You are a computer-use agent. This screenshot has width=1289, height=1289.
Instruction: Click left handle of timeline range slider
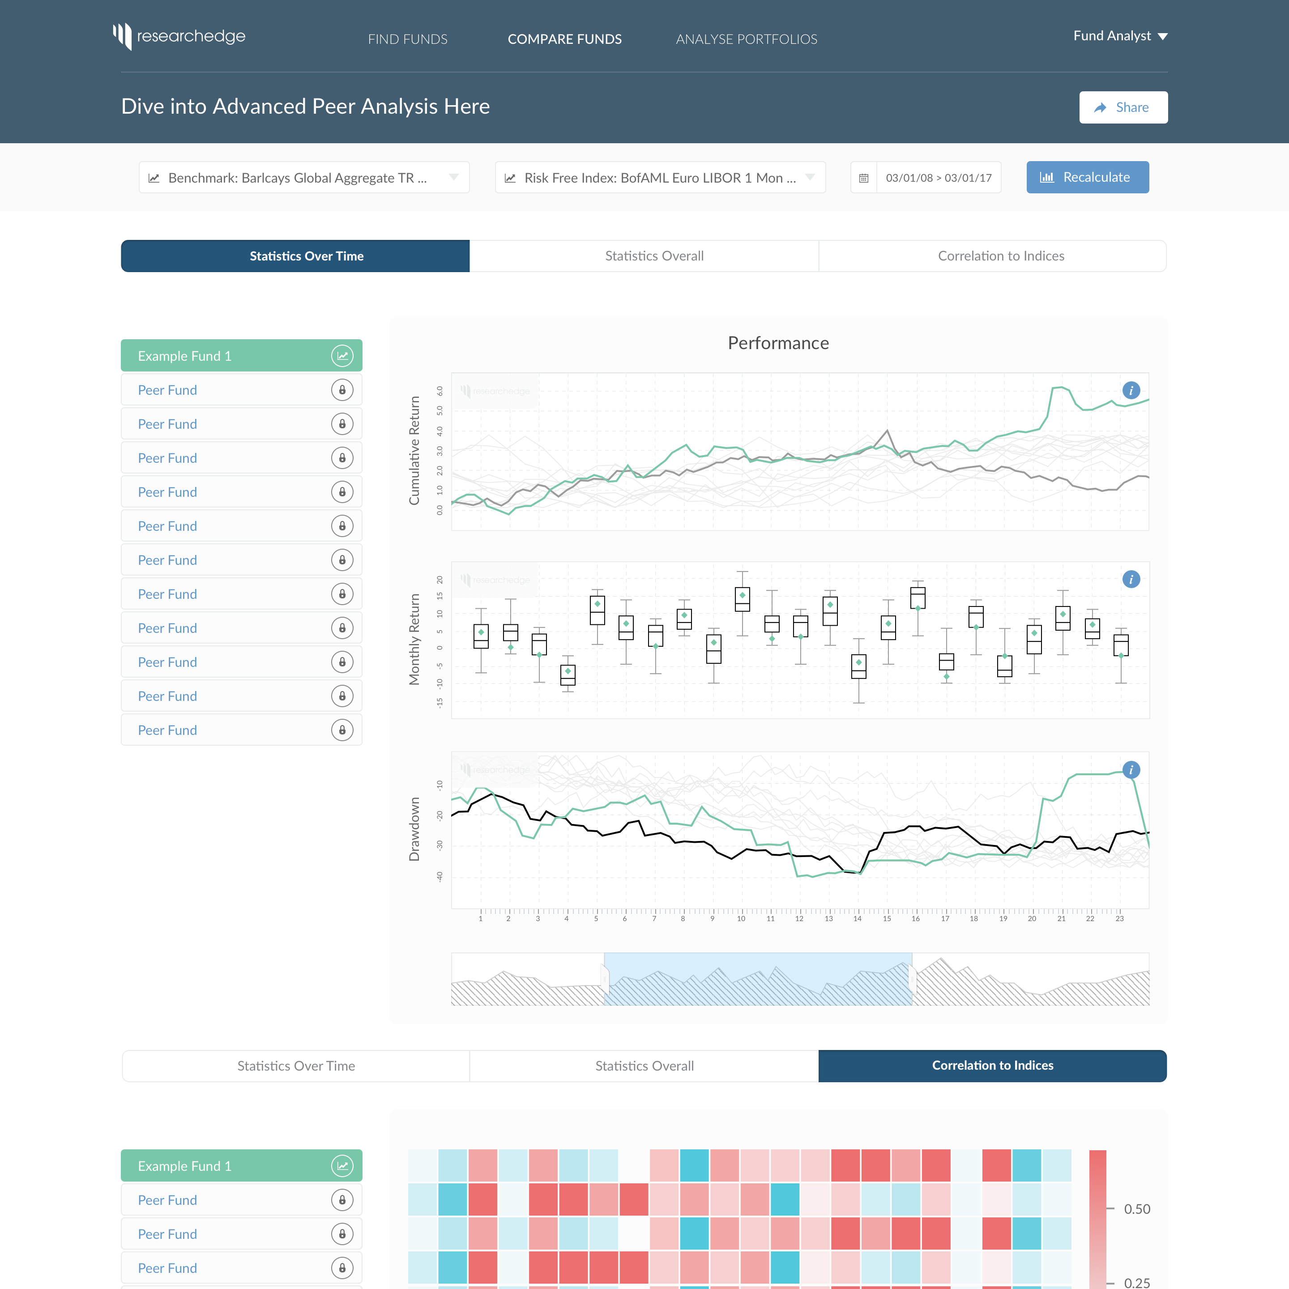click(x=605, y=979)
